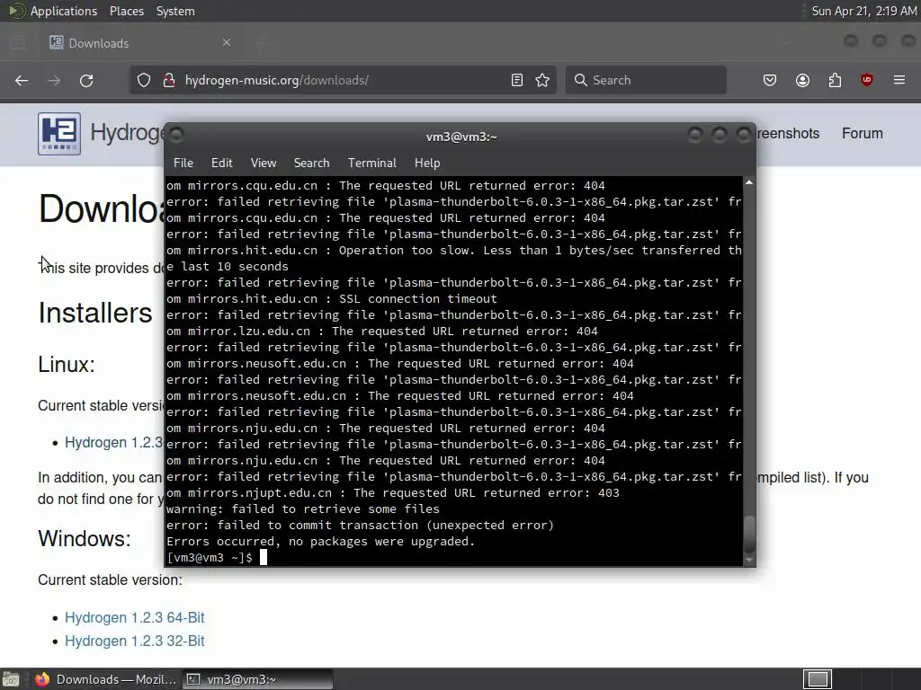Show site security padlock info
Screen dimensions: 921x690
tap(169, 80)
